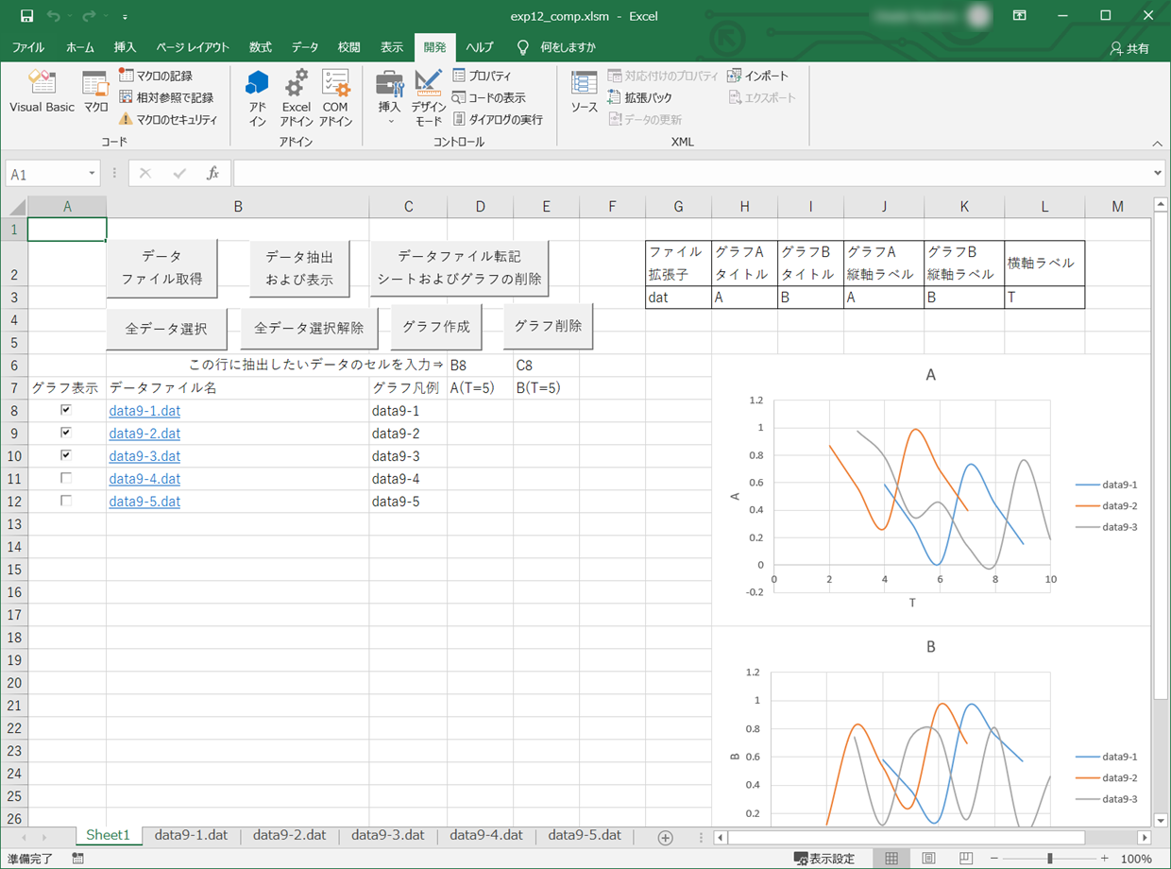Screen dimensions: 1171x869
Task: Open the 数式 ribbon tab
Action: (260, 47)
